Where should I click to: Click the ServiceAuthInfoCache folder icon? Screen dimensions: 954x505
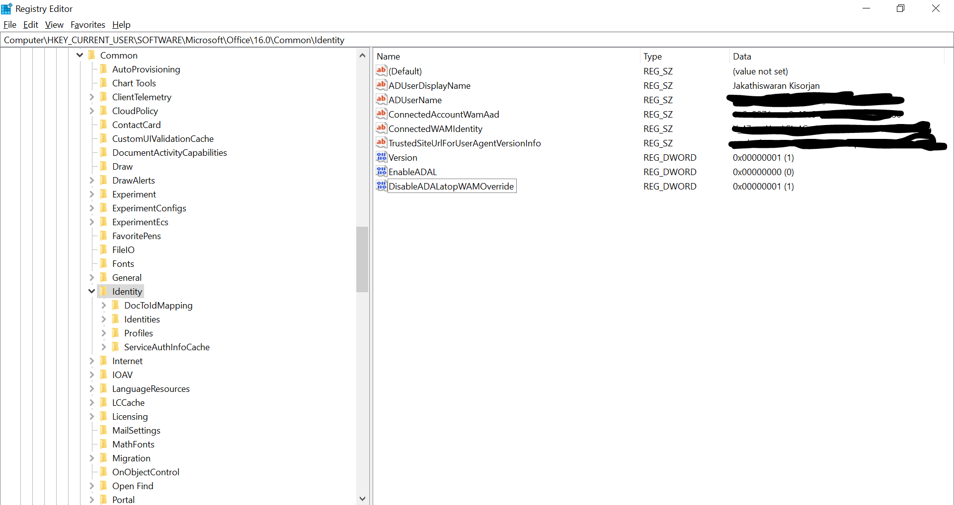[115, 347]
